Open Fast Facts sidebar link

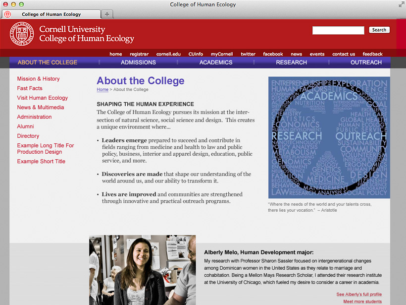point(30,88)
